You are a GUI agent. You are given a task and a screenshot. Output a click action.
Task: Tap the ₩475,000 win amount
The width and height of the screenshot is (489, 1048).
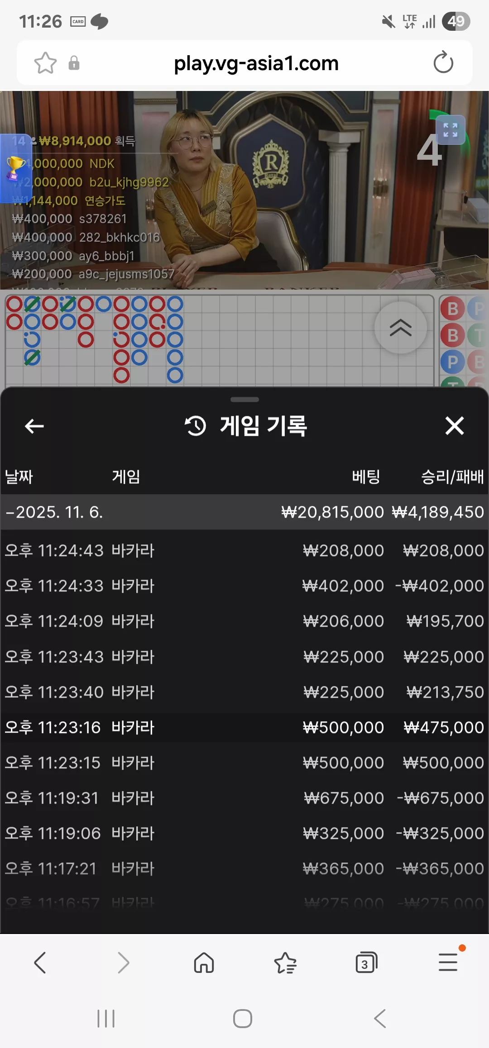(444, 727)
